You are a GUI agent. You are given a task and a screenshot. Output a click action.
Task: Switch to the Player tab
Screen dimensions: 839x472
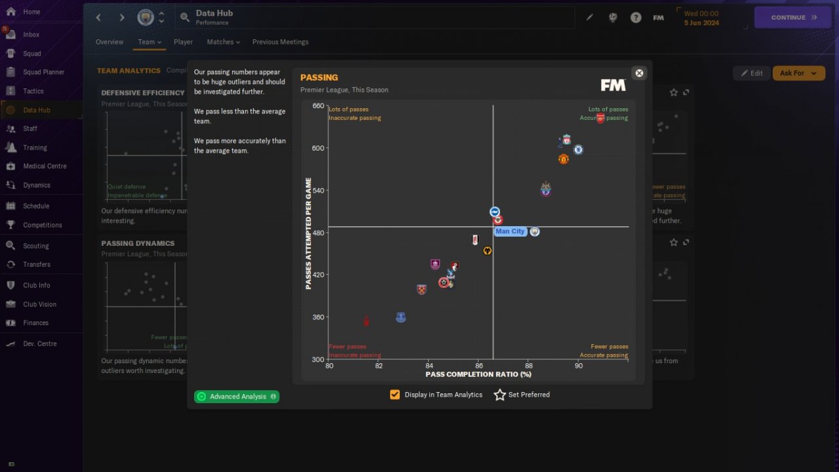click(x=184, y=42)
